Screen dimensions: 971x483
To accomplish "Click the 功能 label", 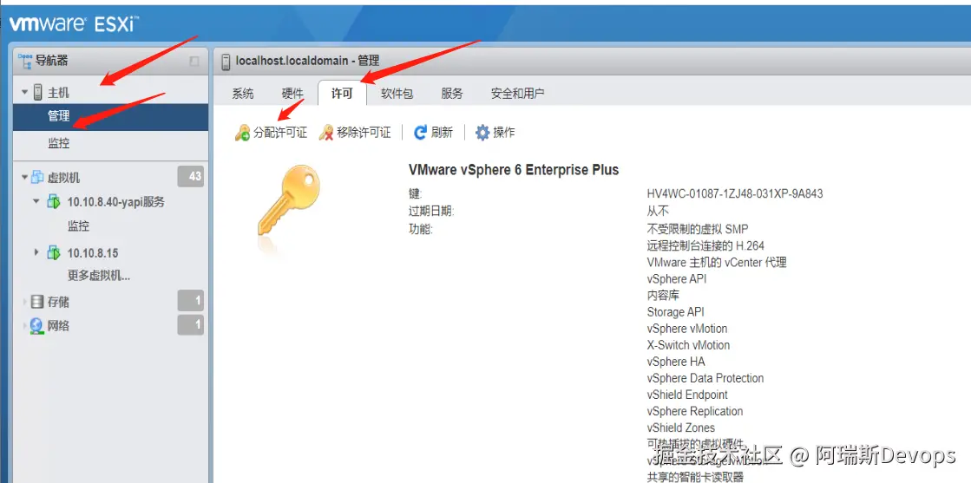I will tap(421, 229).
